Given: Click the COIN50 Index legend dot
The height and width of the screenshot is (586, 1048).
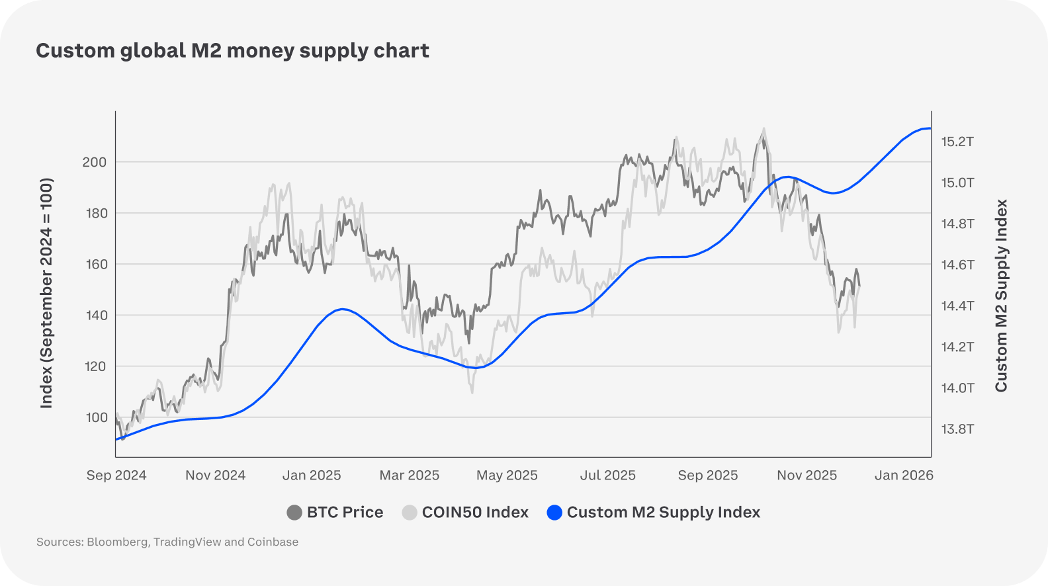Looking at the screenshot, I should [410, 513].
